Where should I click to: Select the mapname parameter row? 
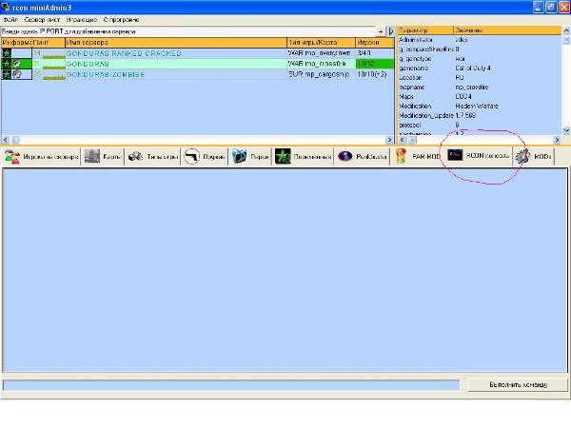tap(479, 87)
